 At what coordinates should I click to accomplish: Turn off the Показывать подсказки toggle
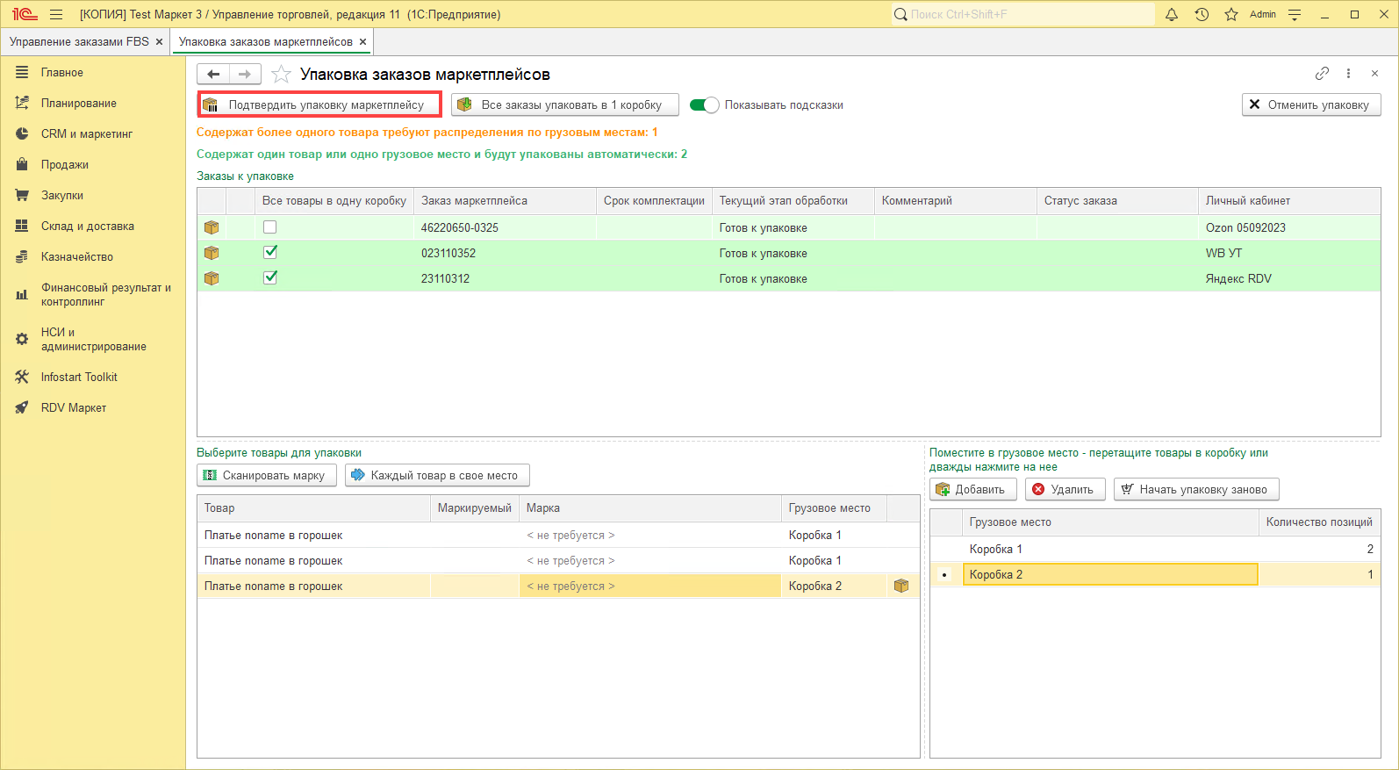(x=704, y=105)
